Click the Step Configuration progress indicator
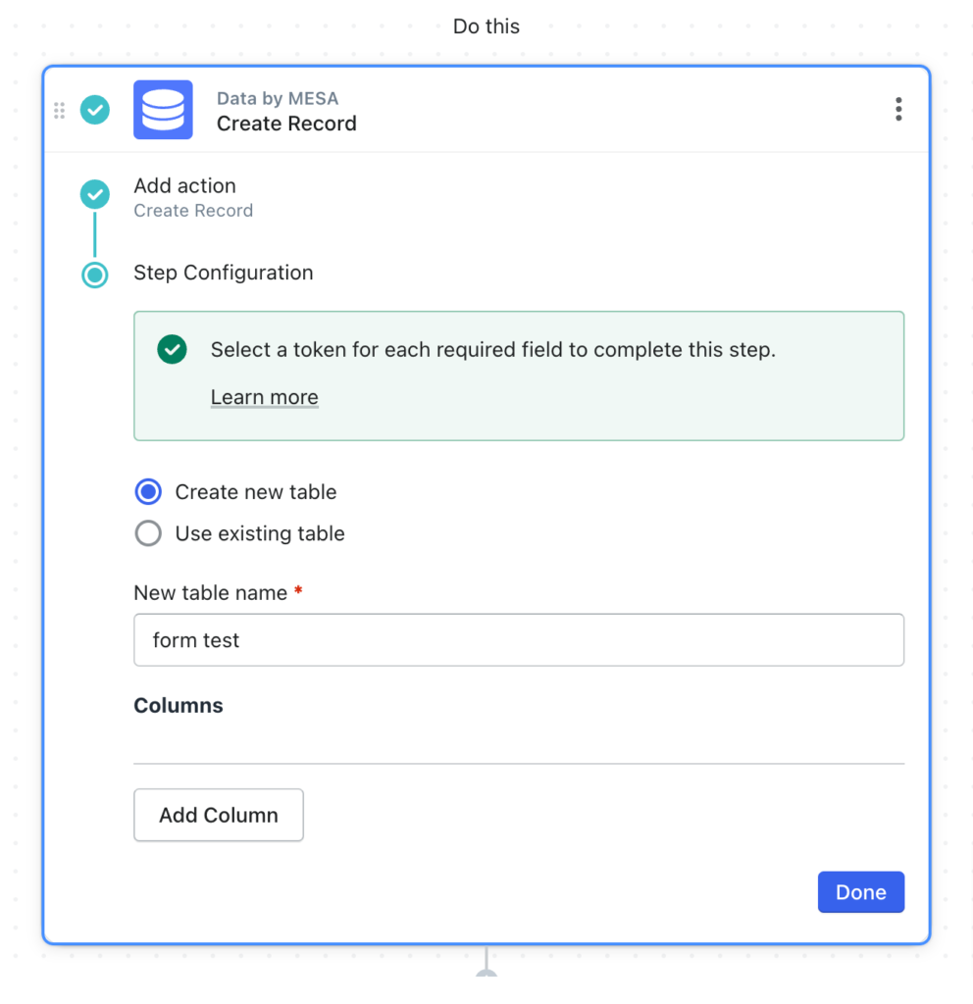Screen dimensions: 973x1004 click(x=94, y=276)
